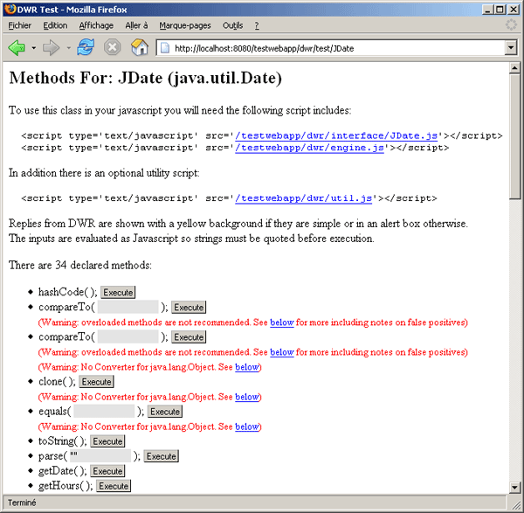Open the JDate.js interface script link
Screen dimensions: 524x513
point(336,135)
